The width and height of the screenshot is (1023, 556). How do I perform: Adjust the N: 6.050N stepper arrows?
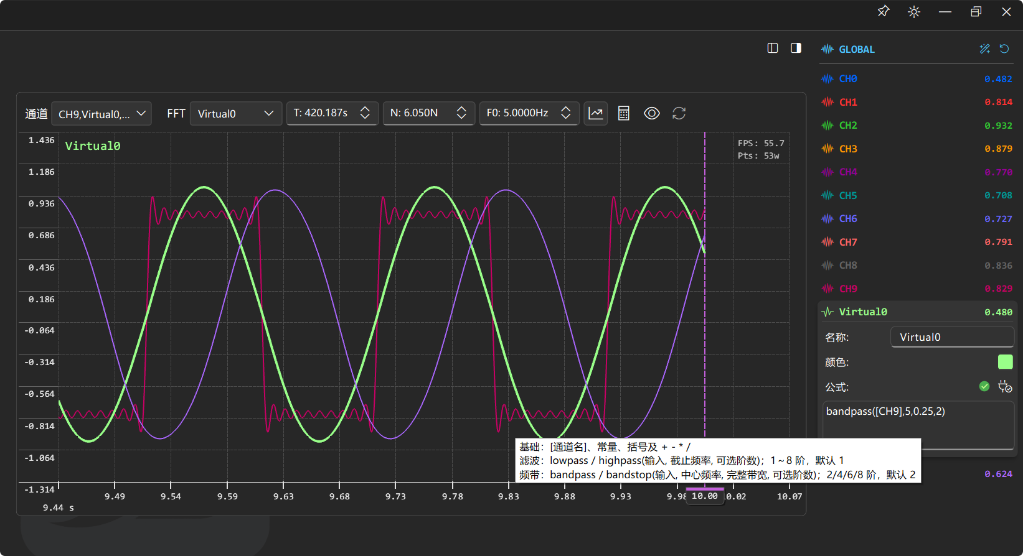pos(462,113)
